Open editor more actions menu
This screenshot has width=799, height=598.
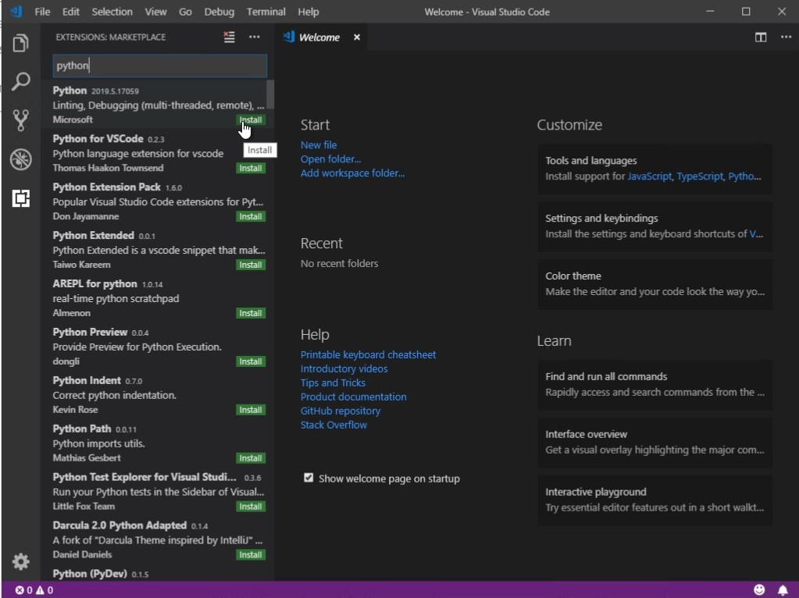point(786,37)
